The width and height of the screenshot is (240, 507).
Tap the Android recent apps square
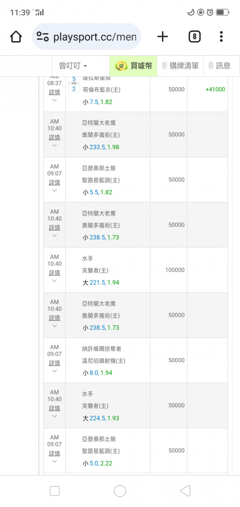coord(55,491)
